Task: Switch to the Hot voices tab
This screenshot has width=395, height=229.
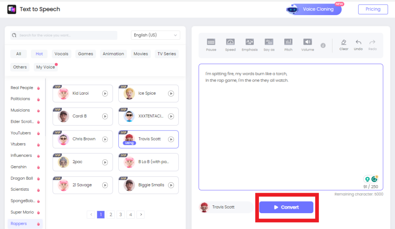Action: pos(39,54)
